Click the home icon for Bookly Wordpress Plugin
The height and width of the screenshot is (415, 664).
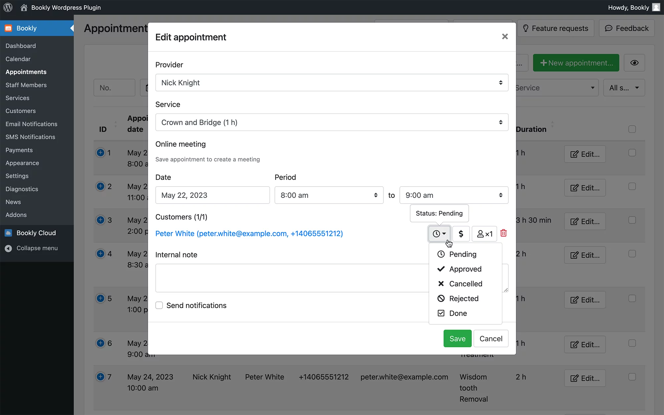24,7
